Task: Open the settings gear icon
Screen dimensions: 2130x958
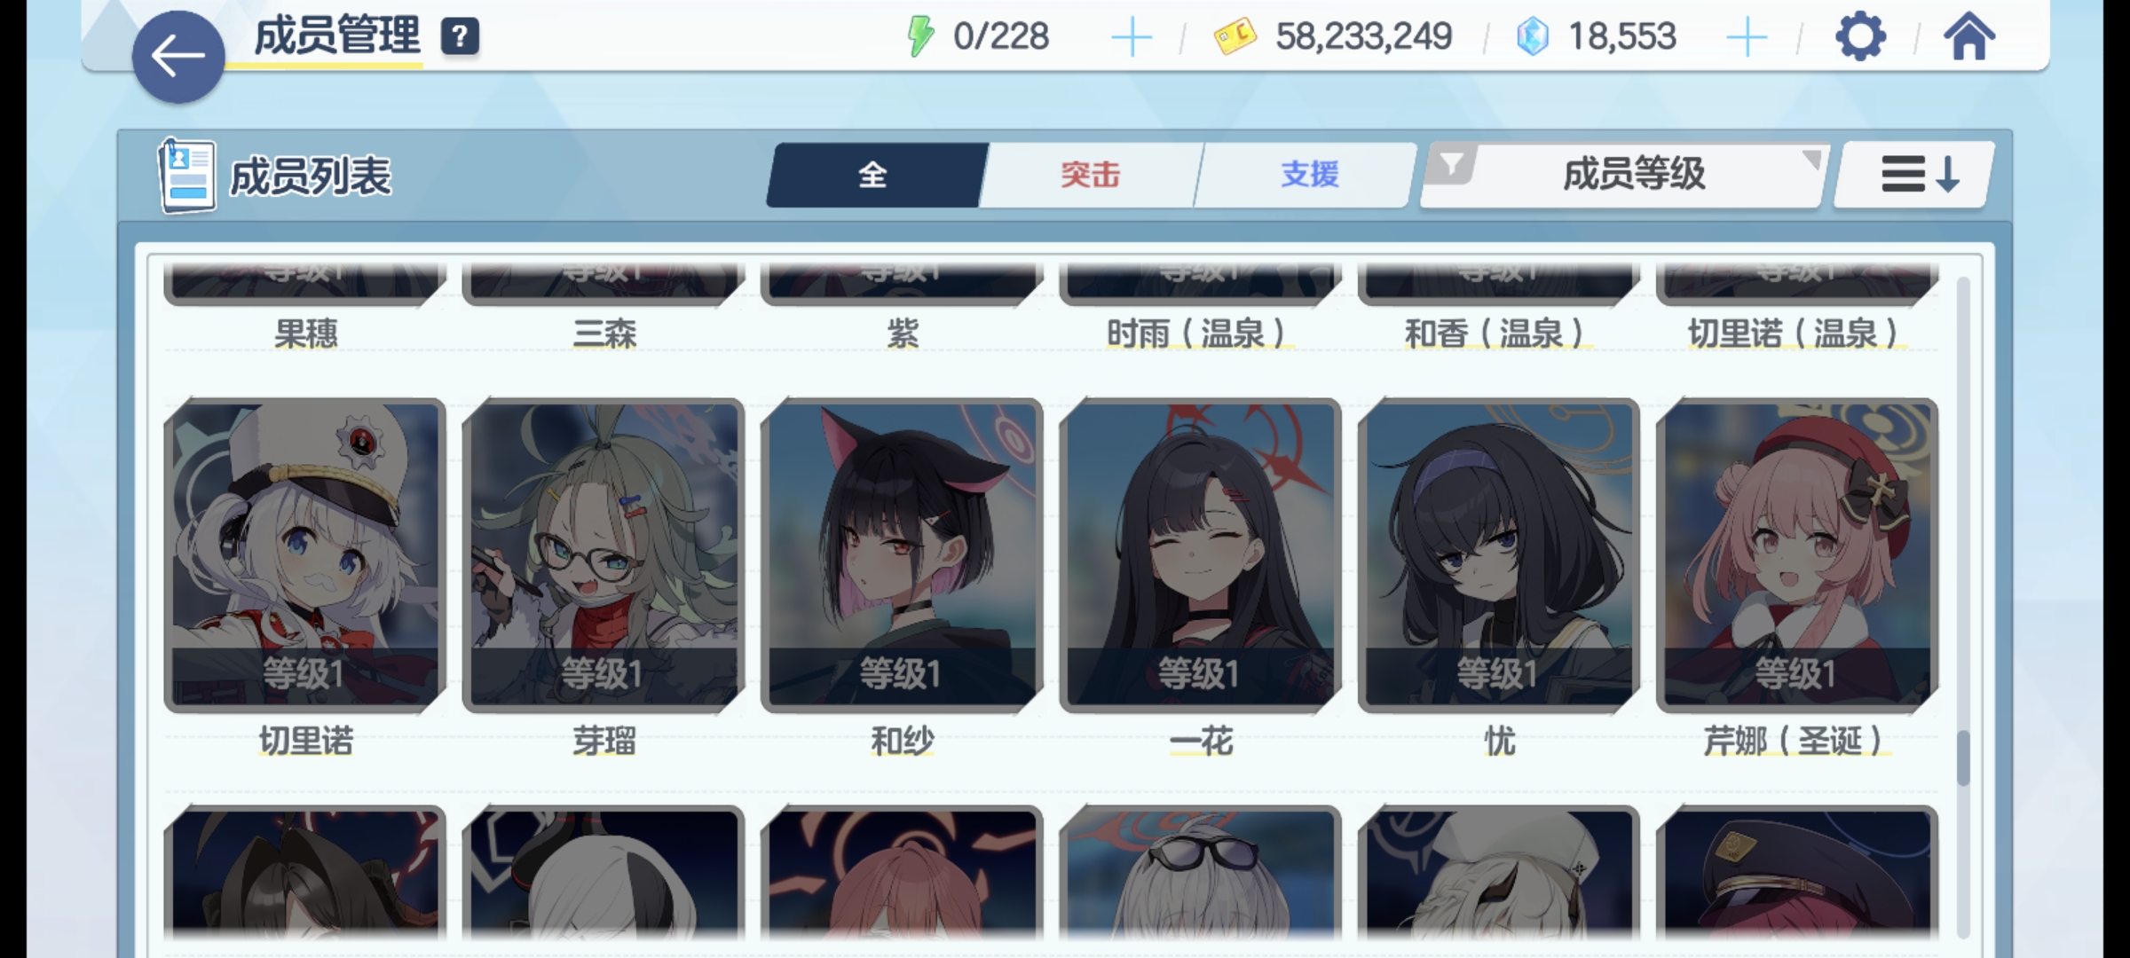Action: [1859, 36]
